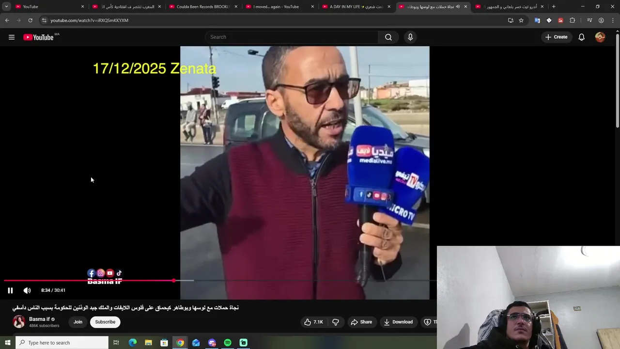
Task: Open Google Translate extension
Action: [537, 20]
